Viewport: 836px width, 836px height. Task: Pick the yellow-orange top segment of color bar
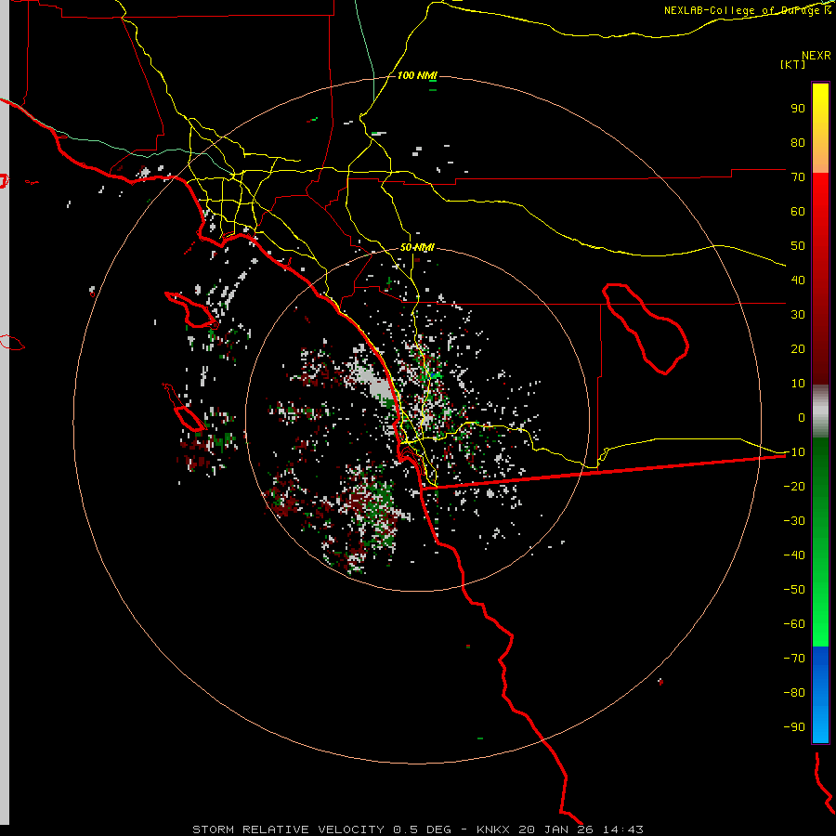[x=820, y=128]
